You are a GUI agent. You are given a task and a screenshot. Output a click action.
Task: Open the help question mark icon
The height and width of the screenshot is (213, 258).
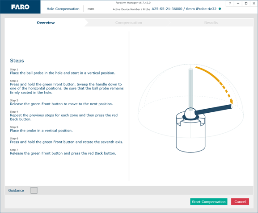coord(230,4)
